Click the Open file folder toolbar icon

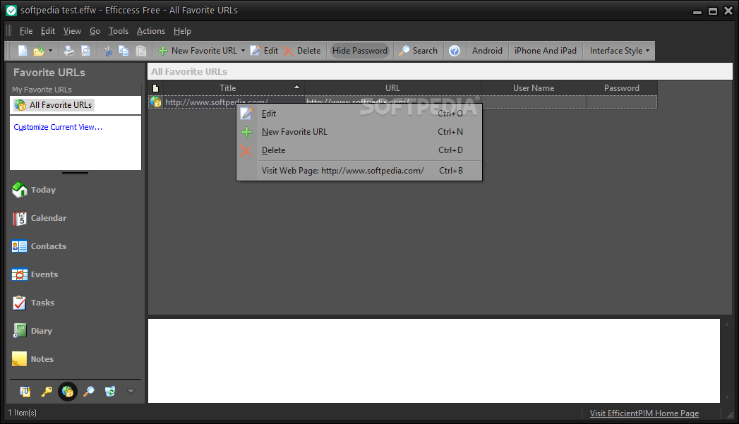tap(39, 50)
